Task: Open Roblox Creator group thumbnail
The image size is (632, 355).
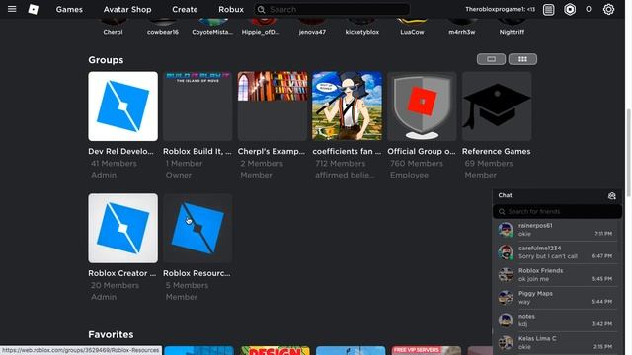Action: [122, 228]
